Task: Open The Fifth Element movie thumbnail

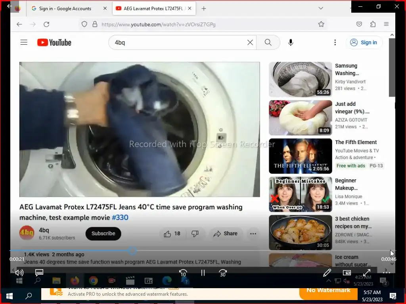Action: [x=301, y=156]
